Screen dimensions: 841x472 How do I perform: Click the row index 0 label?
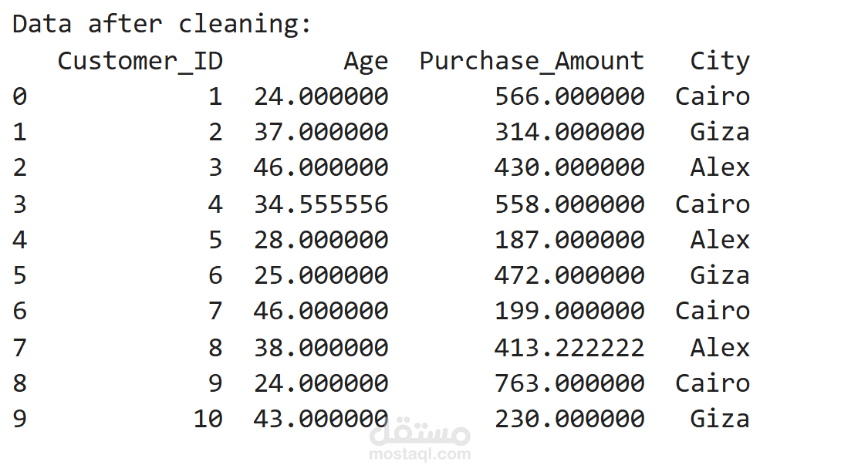coord(20,96)
